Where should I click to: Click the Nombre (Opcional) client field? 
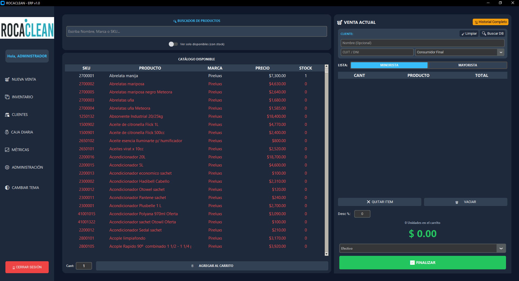point(422,43)
